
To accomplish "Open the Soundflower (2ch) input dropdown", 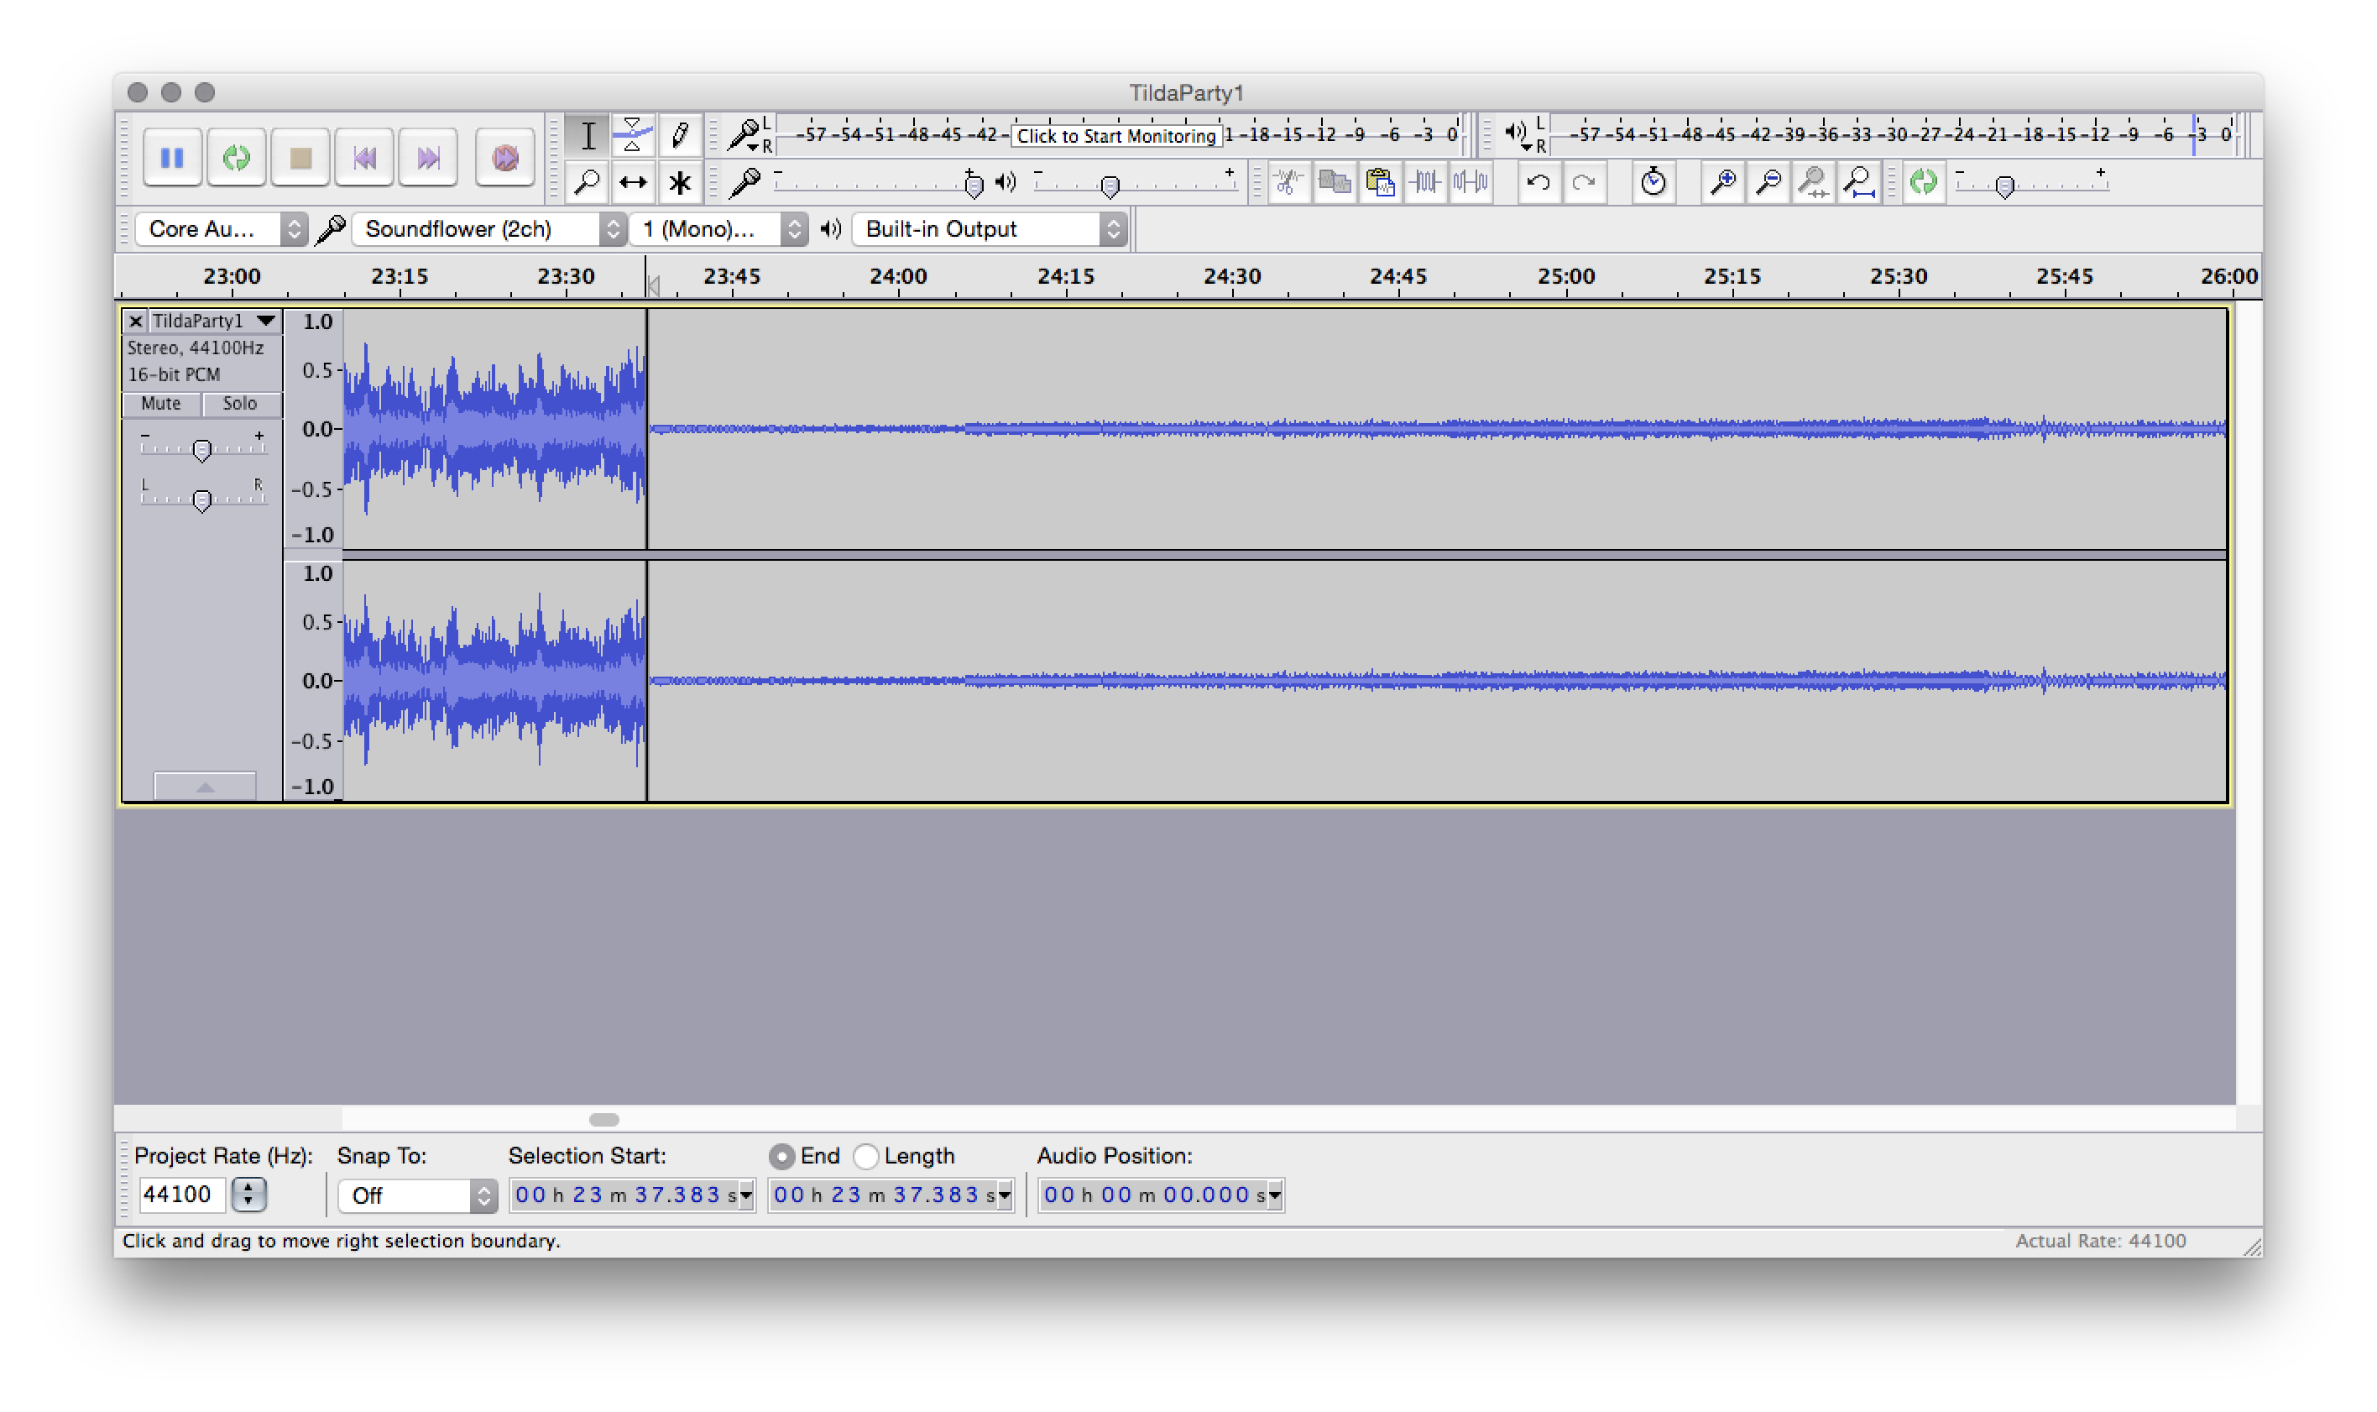I will 488,229.
